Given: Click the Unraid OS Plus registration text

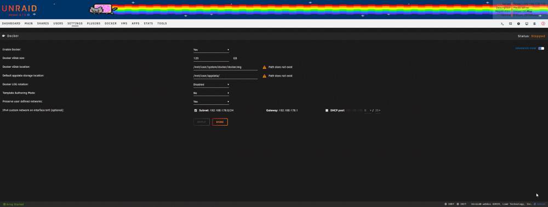Looking at the screenshot, I should click(522, 11).
